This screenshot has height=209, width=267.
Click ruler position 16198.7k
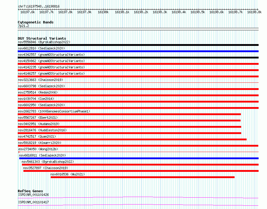(x=235, y=12)
